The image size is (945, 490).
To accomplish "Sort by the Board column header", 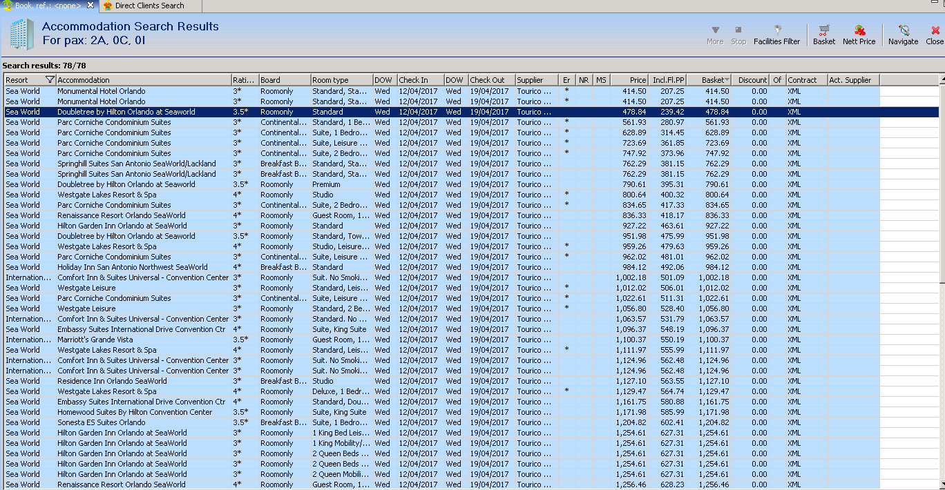I will [284, 80].
